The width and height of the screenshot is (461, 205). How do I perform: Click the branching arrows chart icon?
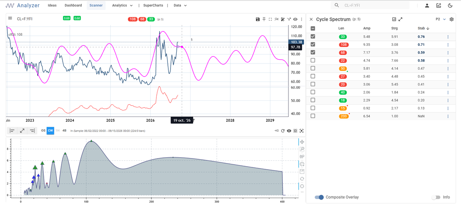pyautogui.click(x=289, y=19)
